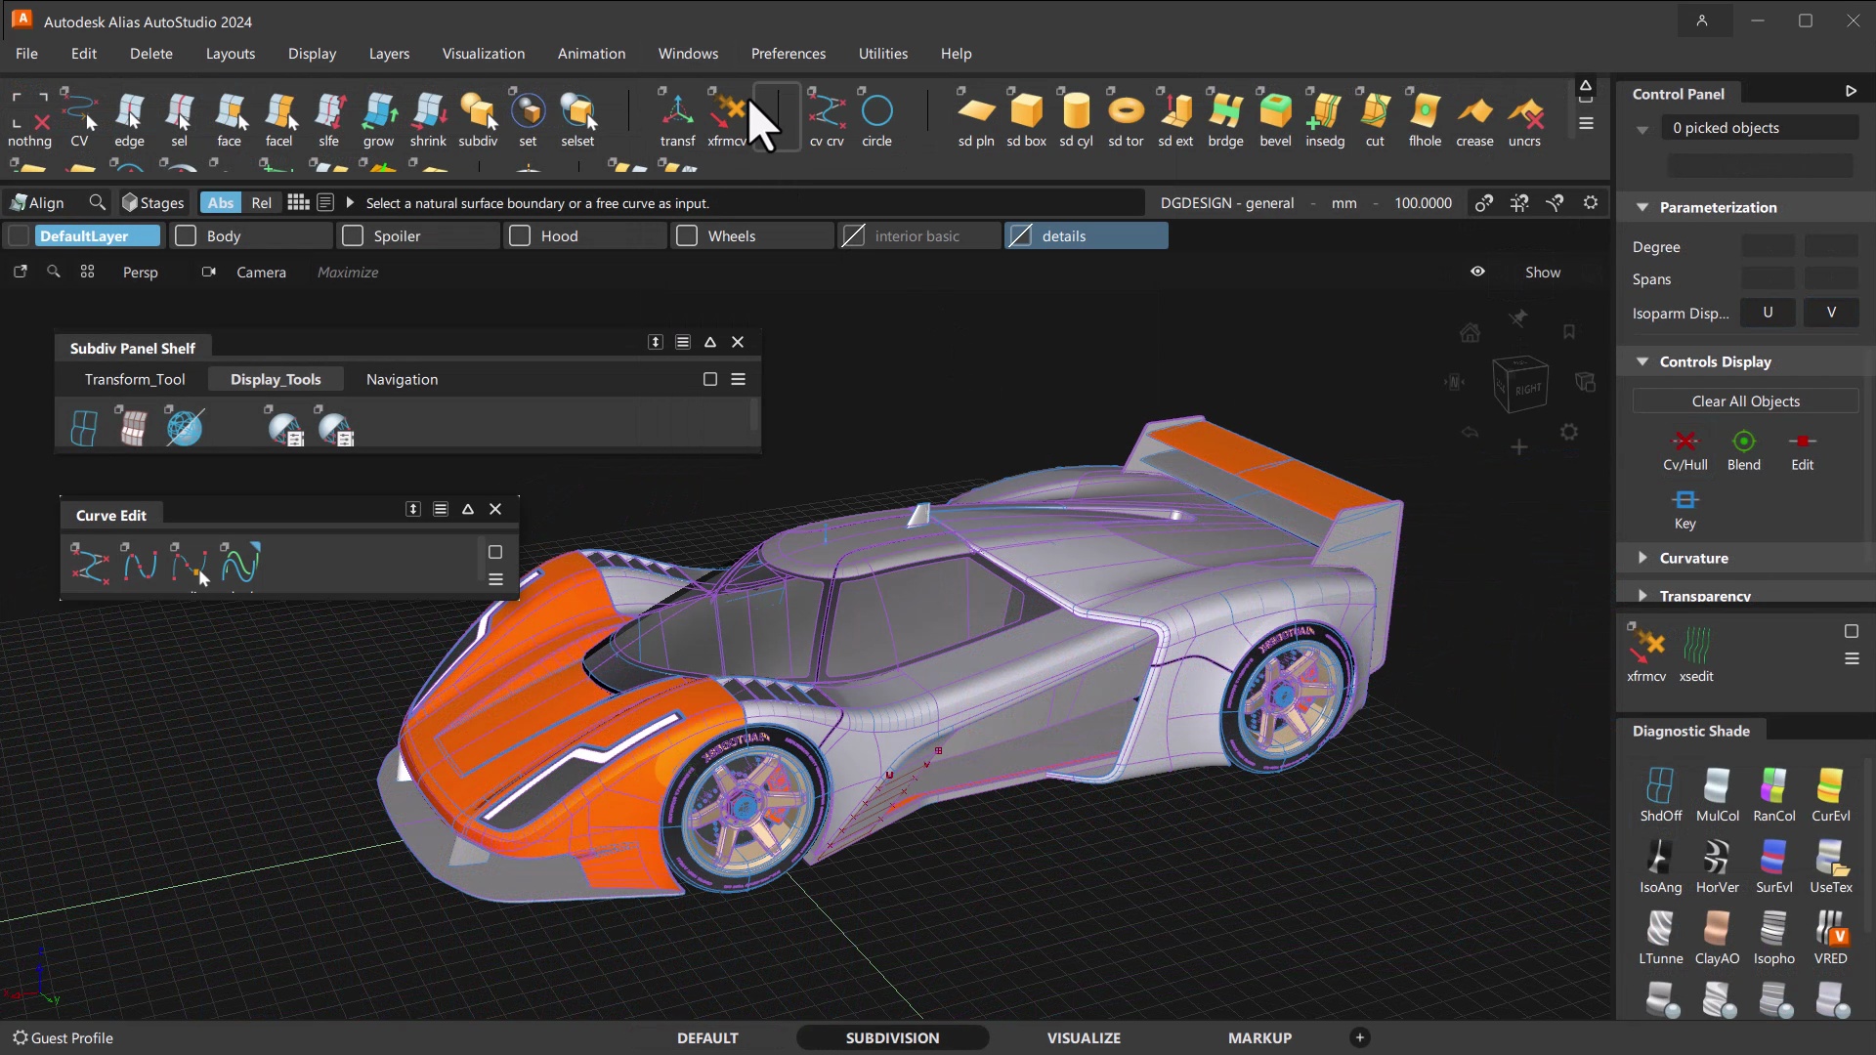Select the crease tool

tap(1474, 117)
